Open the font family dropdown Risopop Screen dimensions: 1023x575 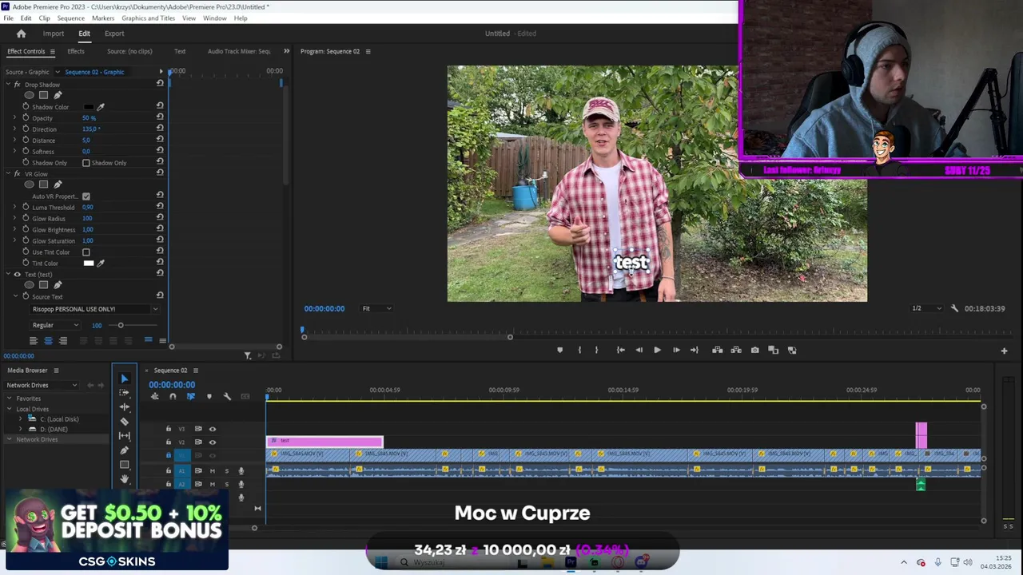94,309
